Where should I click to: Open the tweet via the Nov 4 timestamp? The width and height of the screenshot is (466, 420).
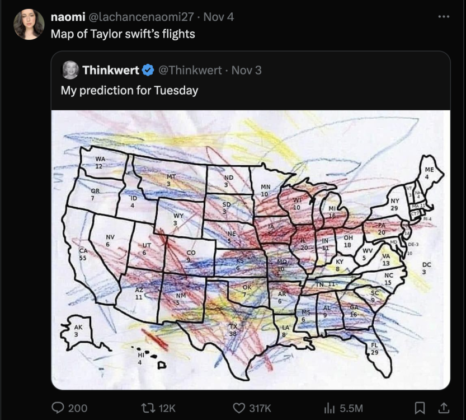219,17
